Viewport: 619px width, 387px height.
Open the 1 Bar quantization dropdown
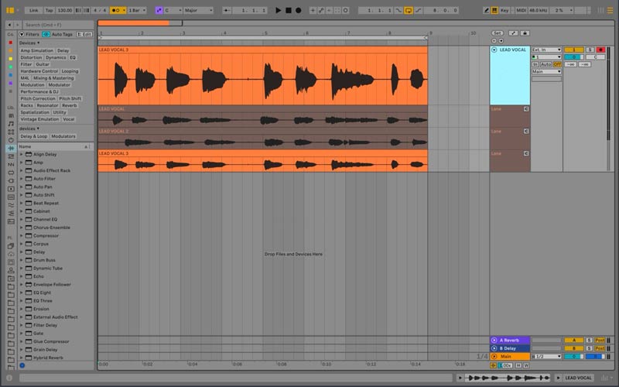click(x=137, y=10)
